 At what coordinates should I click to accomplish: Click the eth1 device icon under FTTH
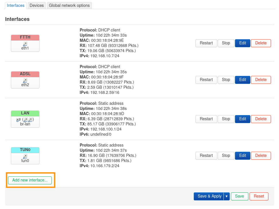pos(25,44)
